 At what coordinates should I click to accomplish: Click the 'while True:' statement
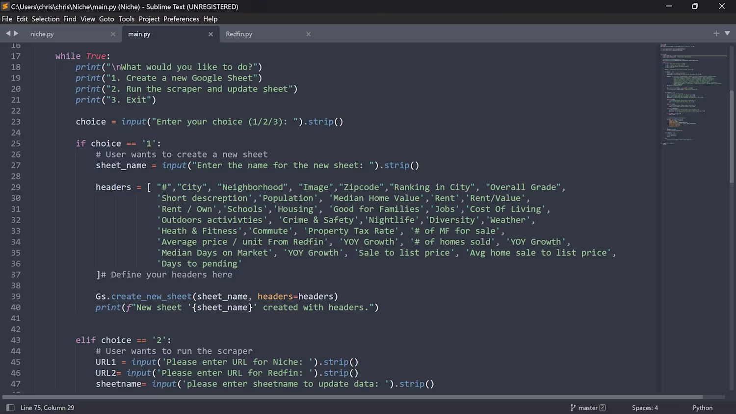(83, 56)
